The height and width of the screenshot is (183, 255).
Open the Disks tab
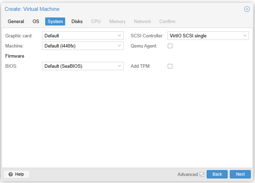pyautogui.click(x=77, y=21)
